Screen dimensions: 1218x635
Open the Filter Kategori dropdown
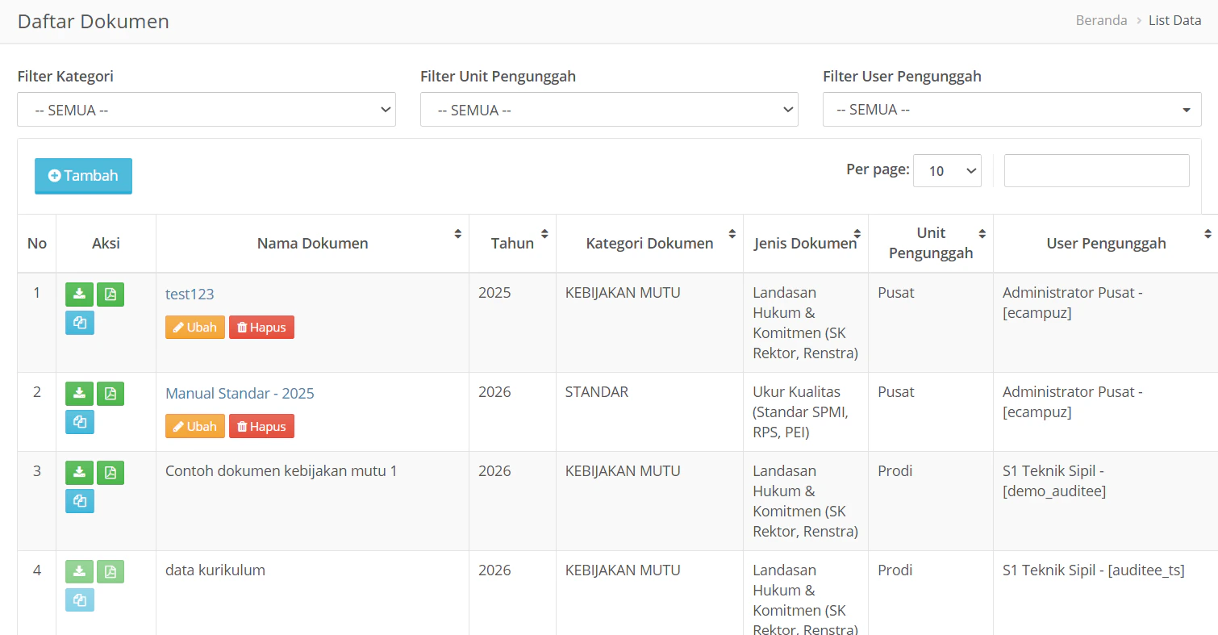pos(206,109)
